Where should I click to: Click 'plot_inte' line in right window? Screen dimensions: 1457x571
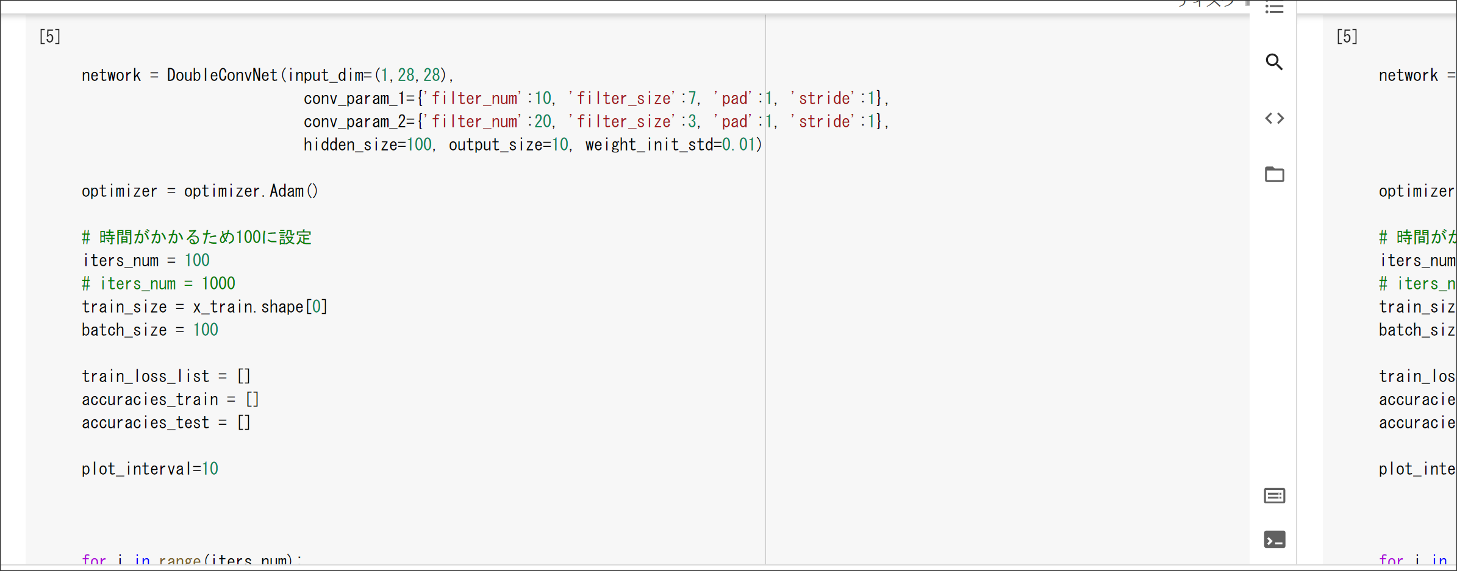pos(1417,469)
